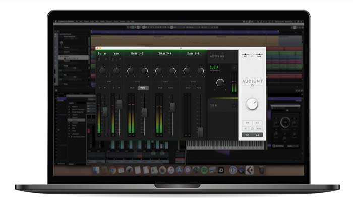This screenshot has height=198, width=353.
Task: Select the CUE B mix
Action: pos(213,105)
